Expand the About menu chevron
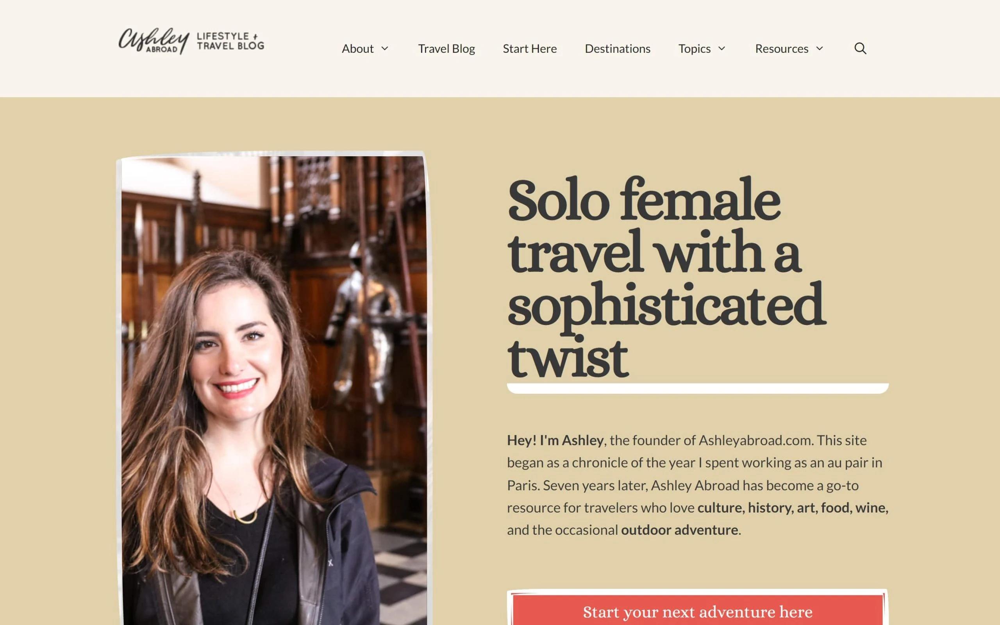Viewport: 1000px width, 625px height. (384, 48)
